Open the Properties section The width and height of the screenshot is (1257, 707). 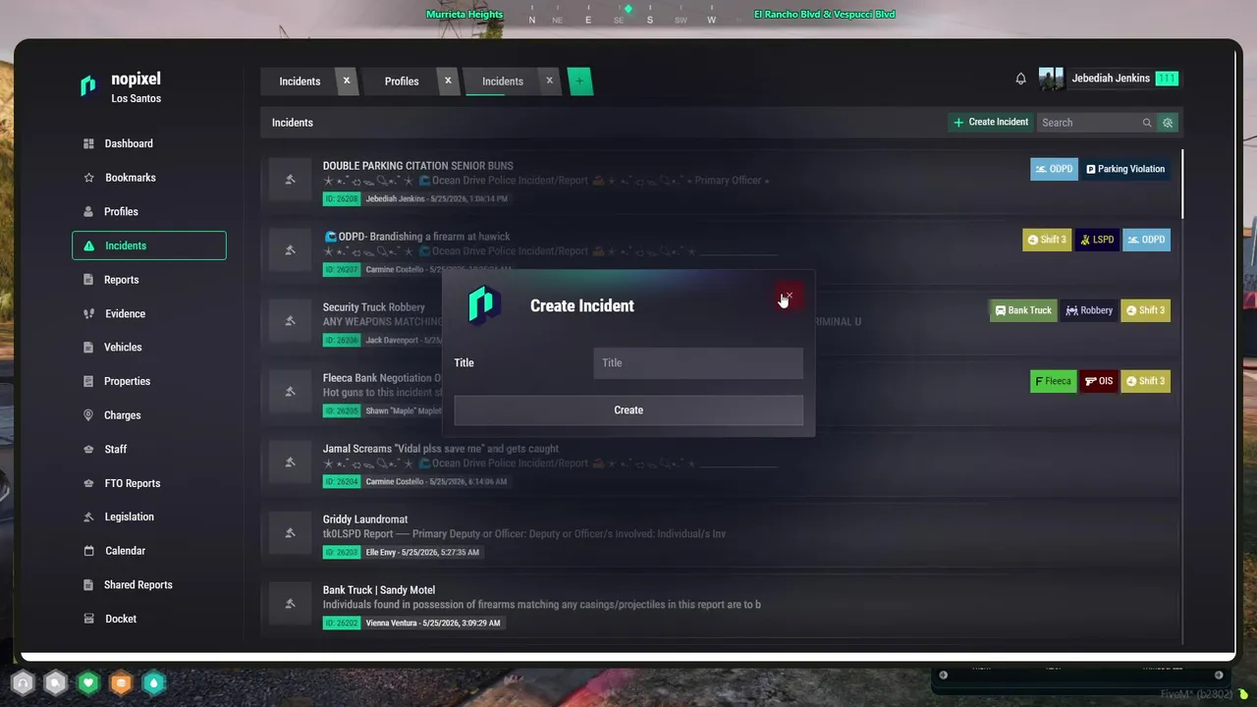tap(128, 381)
